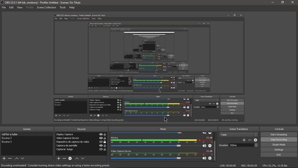The height and width of the screenshot is (168, 298).
Task: Click the 'Scene Transitions' panel header
Action: [x=238, y=129]
